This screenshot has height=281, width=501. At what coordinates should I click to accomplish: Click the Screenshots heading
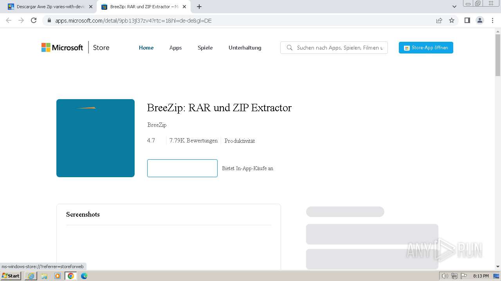coord(83,214)
